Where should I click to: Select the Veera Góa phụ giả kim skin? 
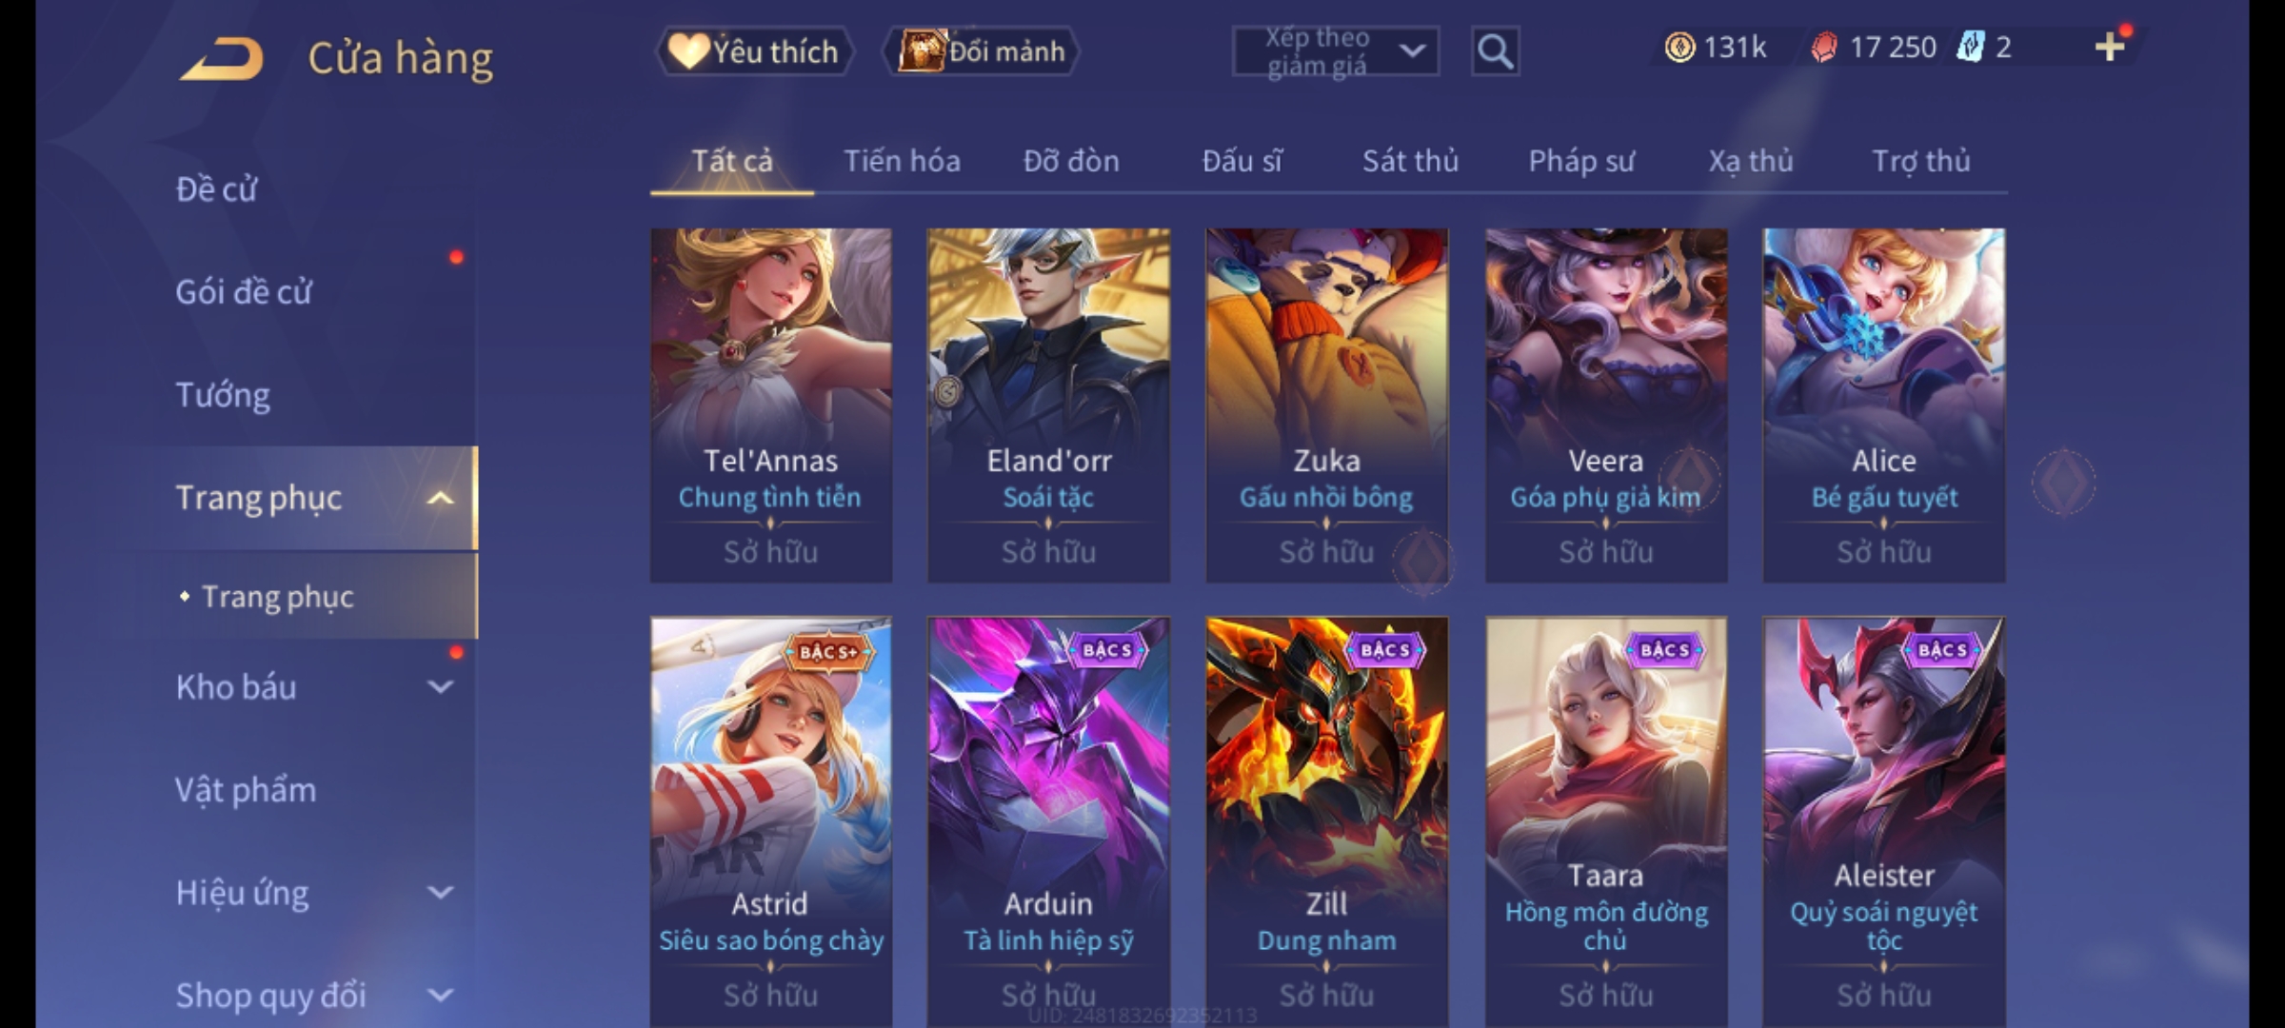(1606, 405)
